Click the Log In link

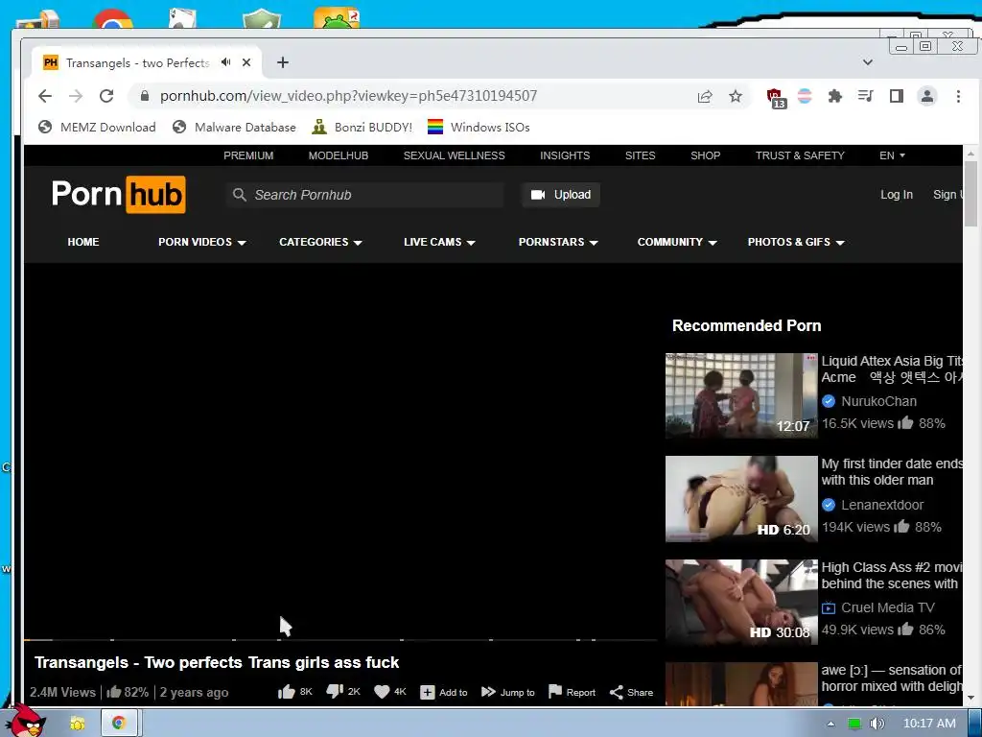click(897, 195)
